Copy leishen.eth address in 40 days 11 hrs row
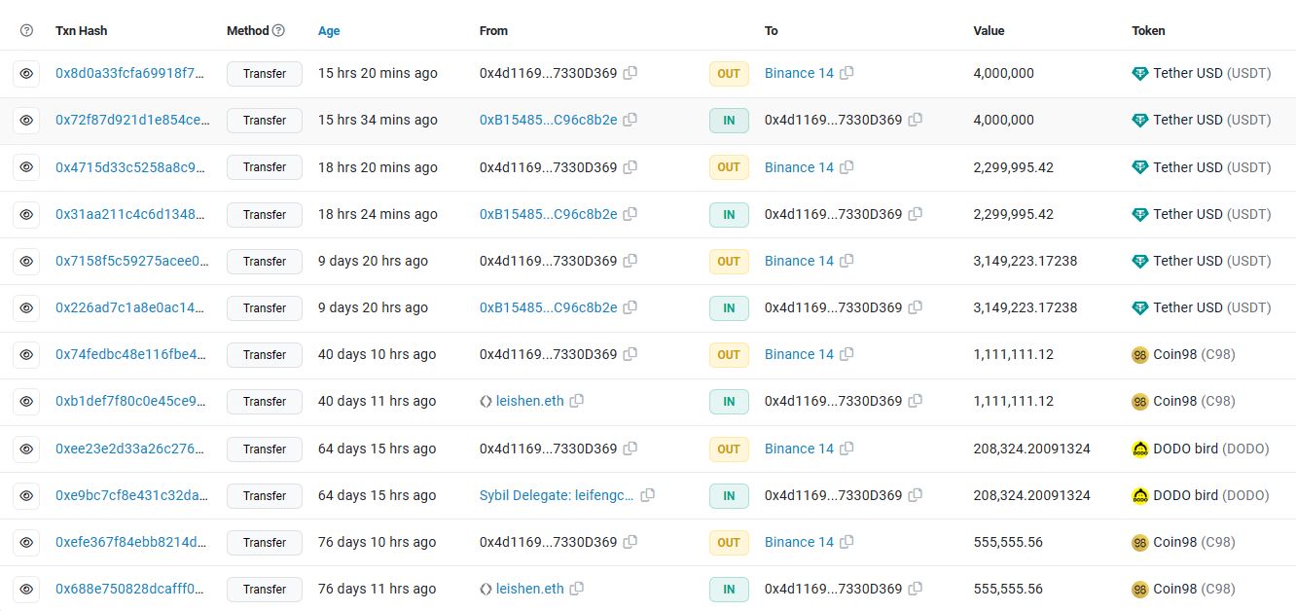The width and height of the screenshot is (1296, 611). pos(577,401)
